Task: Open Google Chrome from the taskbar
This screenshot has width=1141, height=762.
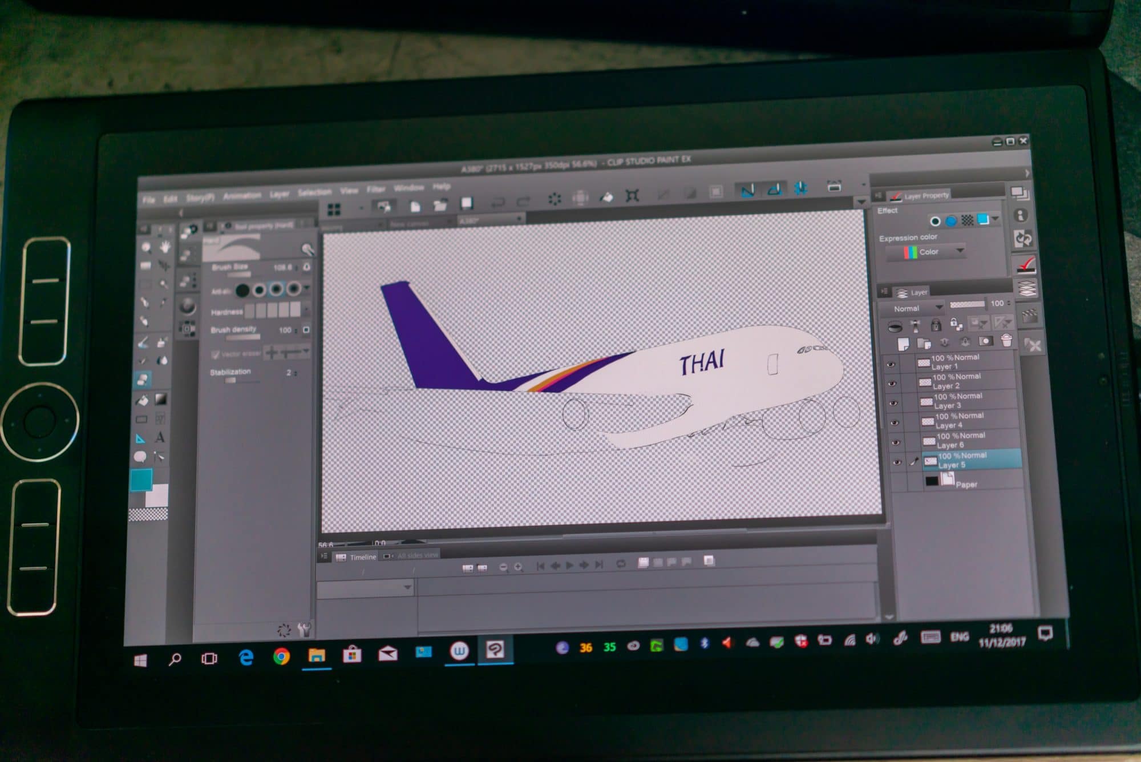Action: point(281,657)
